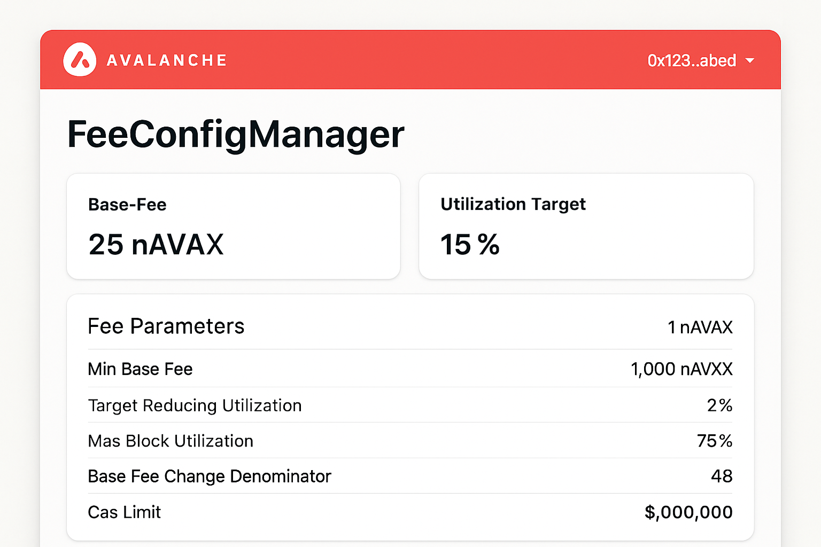The image size is (821, 547).
Task: Select the connected wallet 0x123..abed
Action: (692, 61)
